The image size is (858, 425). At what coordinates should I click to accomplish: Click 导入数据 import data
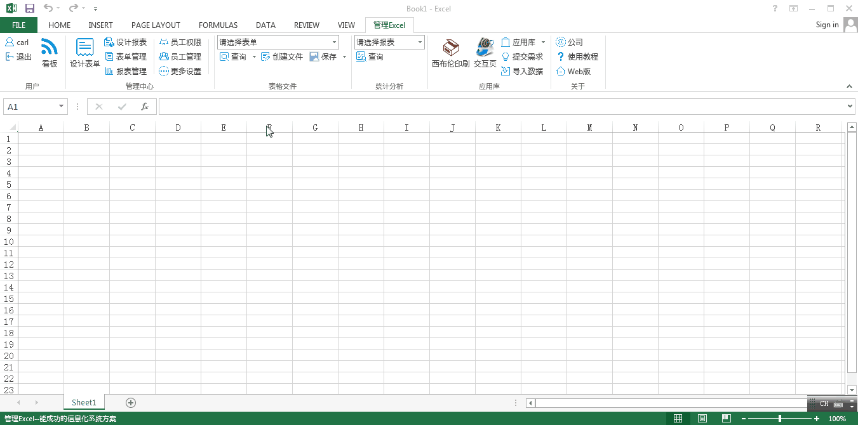click(522, 71)
